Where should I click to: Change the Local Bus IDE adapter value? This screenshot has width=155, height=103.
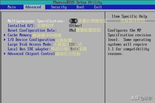pyautogui.click(x=74, y=49)
